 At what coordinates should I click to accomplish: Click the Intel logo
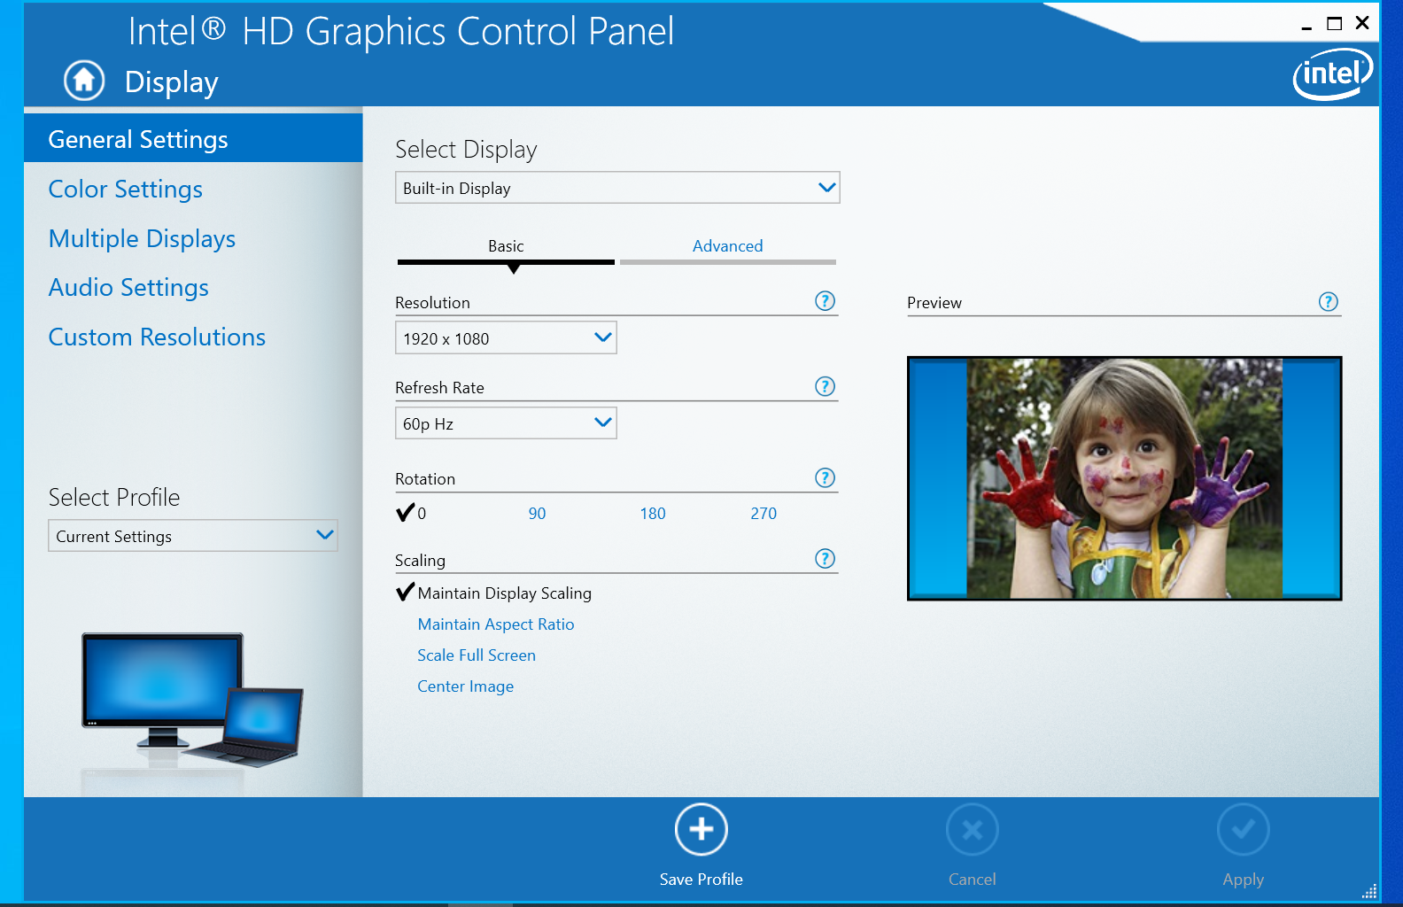click(1333, 74)
